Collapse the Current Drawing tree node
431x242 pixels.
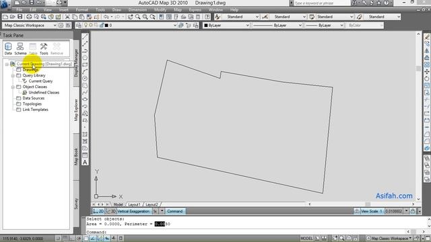pos(7,65)
